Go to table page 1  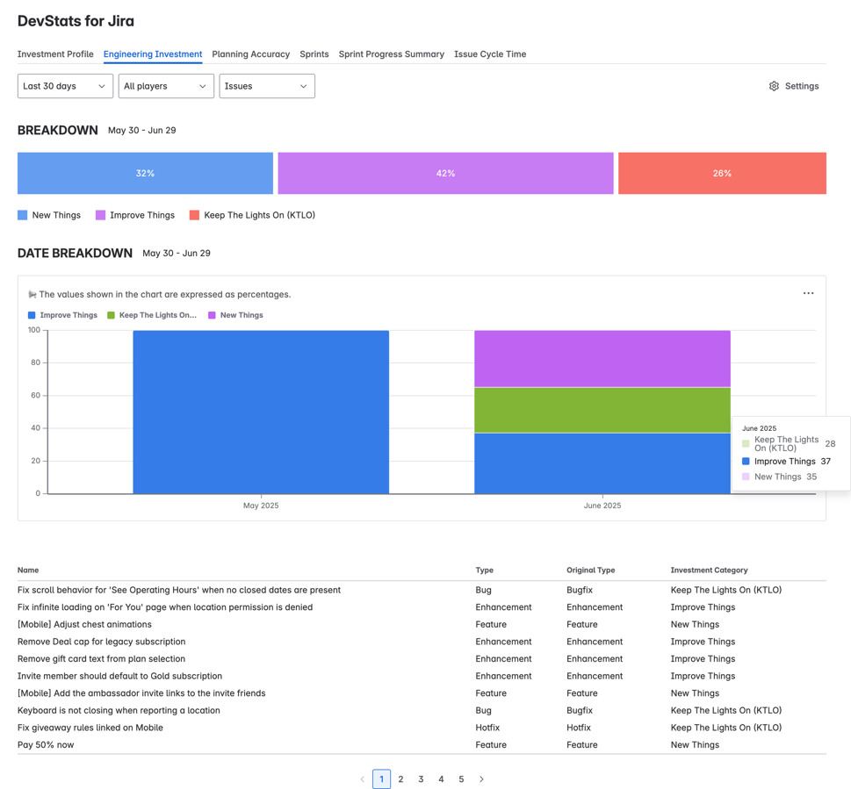point(381,779)
